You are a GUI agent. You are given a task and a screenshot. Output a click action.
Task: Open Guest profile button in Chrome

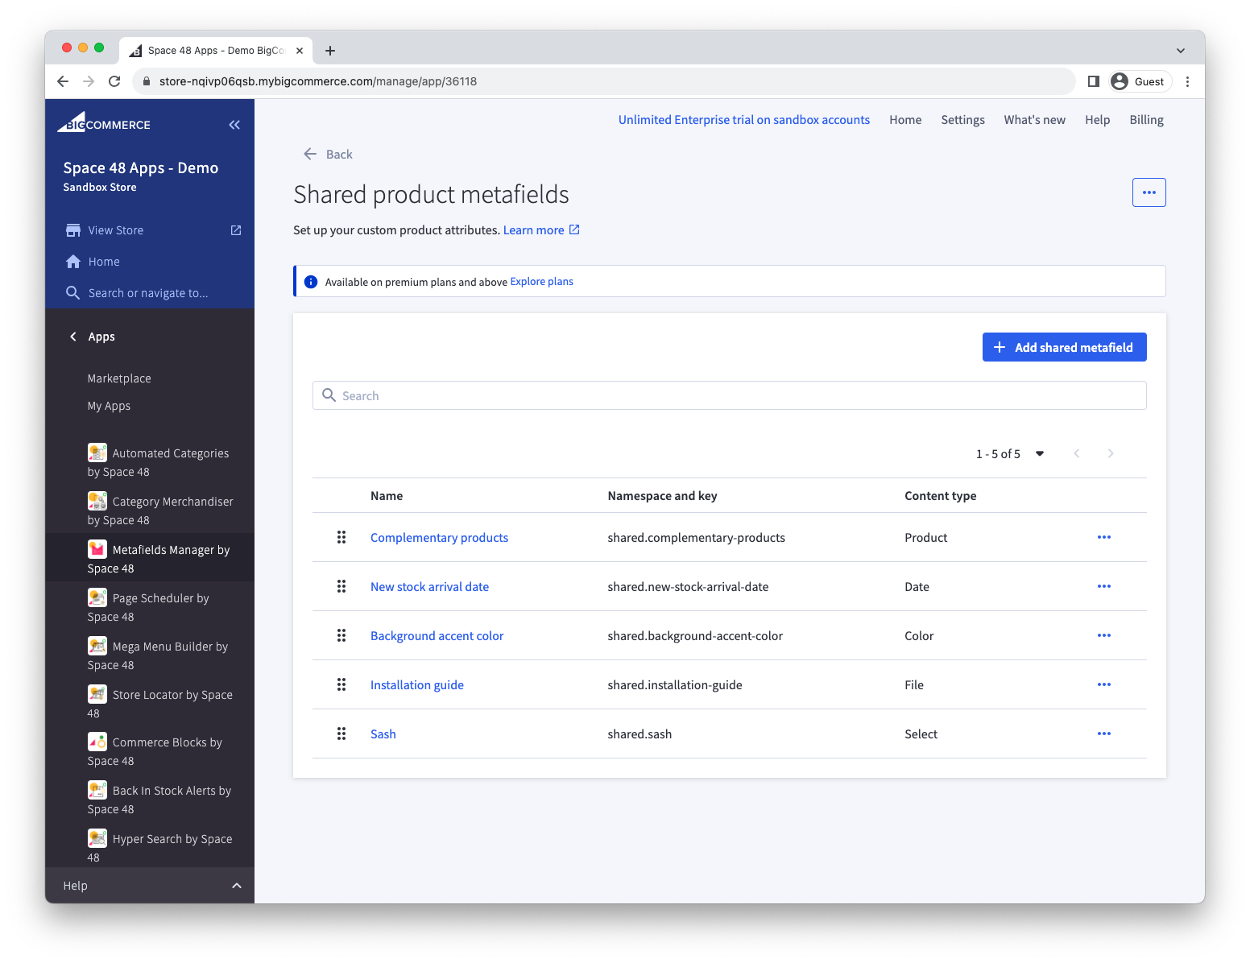point(1140,81)
